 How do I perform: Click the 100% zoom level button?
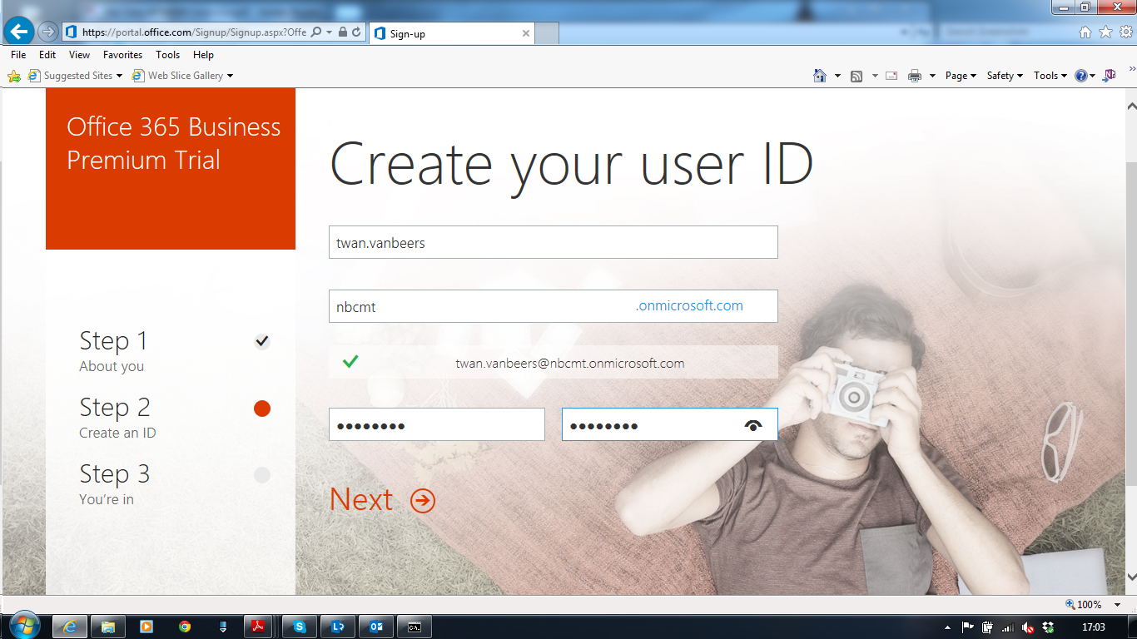point(1083,605)
